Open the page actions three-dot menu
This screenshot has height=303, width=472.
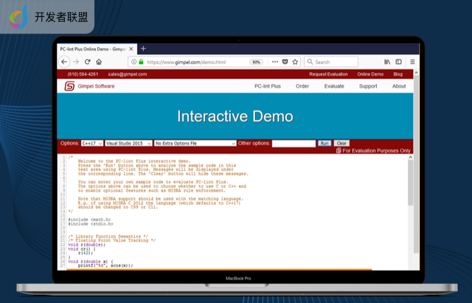274,61
